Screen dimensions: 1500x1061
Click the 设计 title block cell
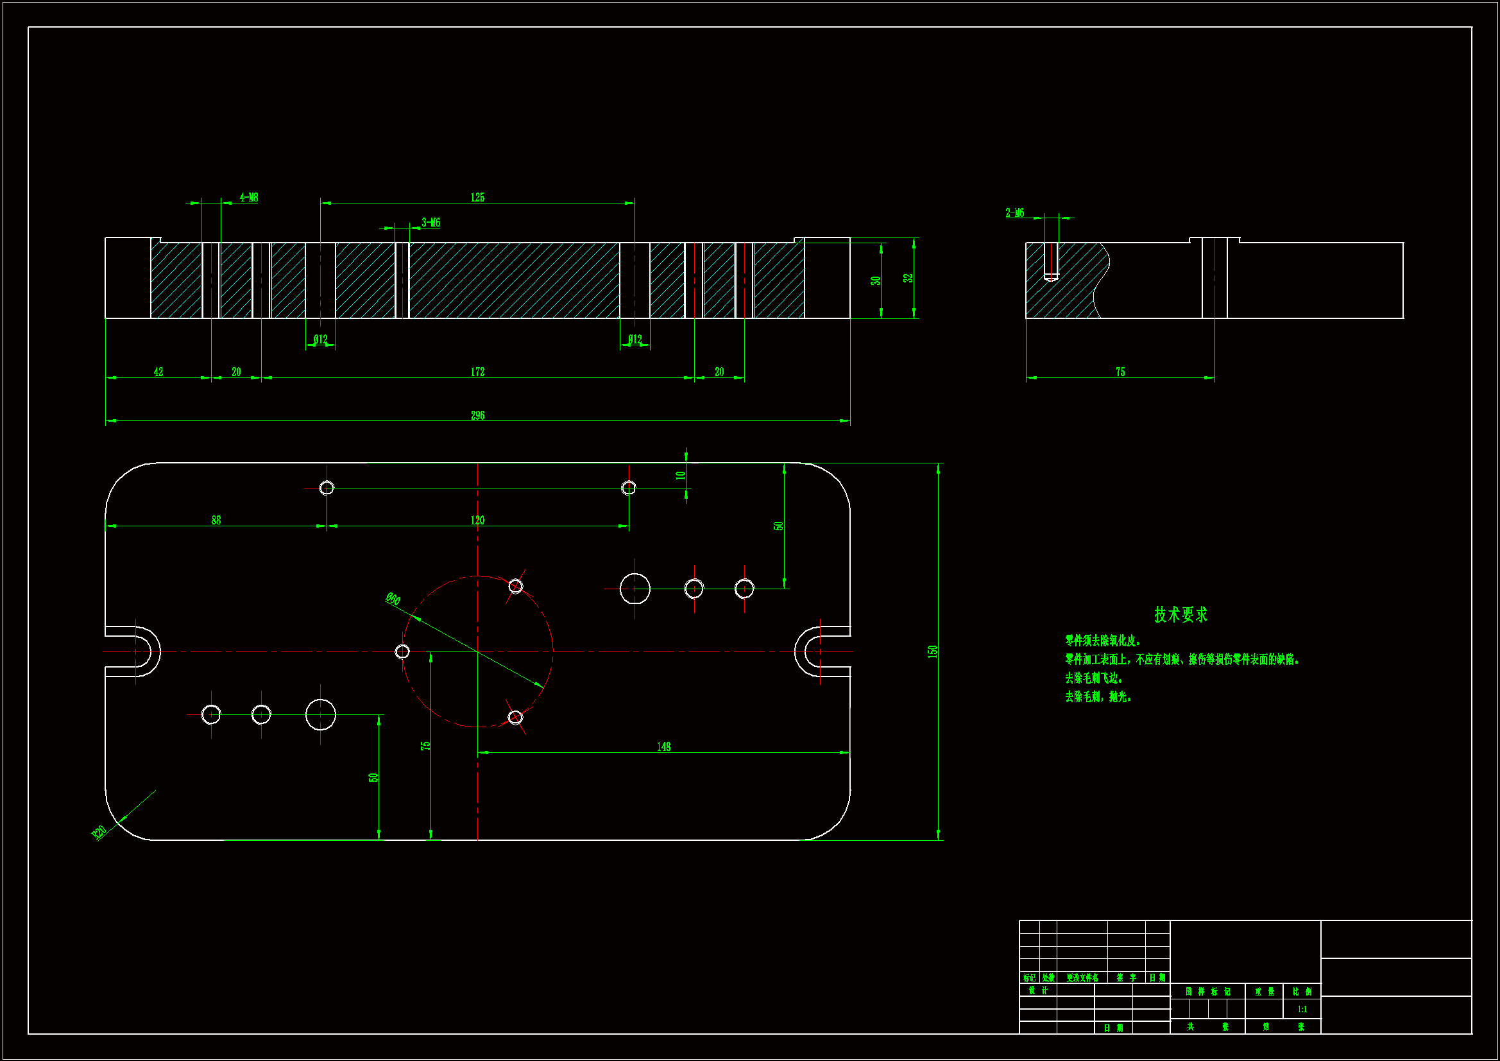pos(1038,991)
